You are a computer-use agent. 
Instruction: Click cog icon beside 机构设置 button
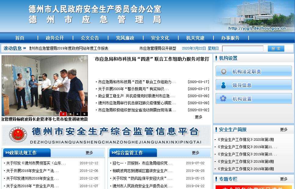point(223,98)
